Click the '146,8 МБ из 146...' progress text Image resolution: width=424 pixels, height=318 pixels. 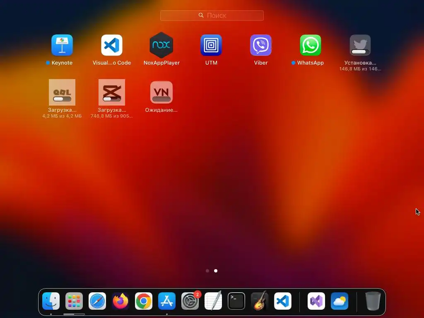pyautogui.click(x=360, y=69)
